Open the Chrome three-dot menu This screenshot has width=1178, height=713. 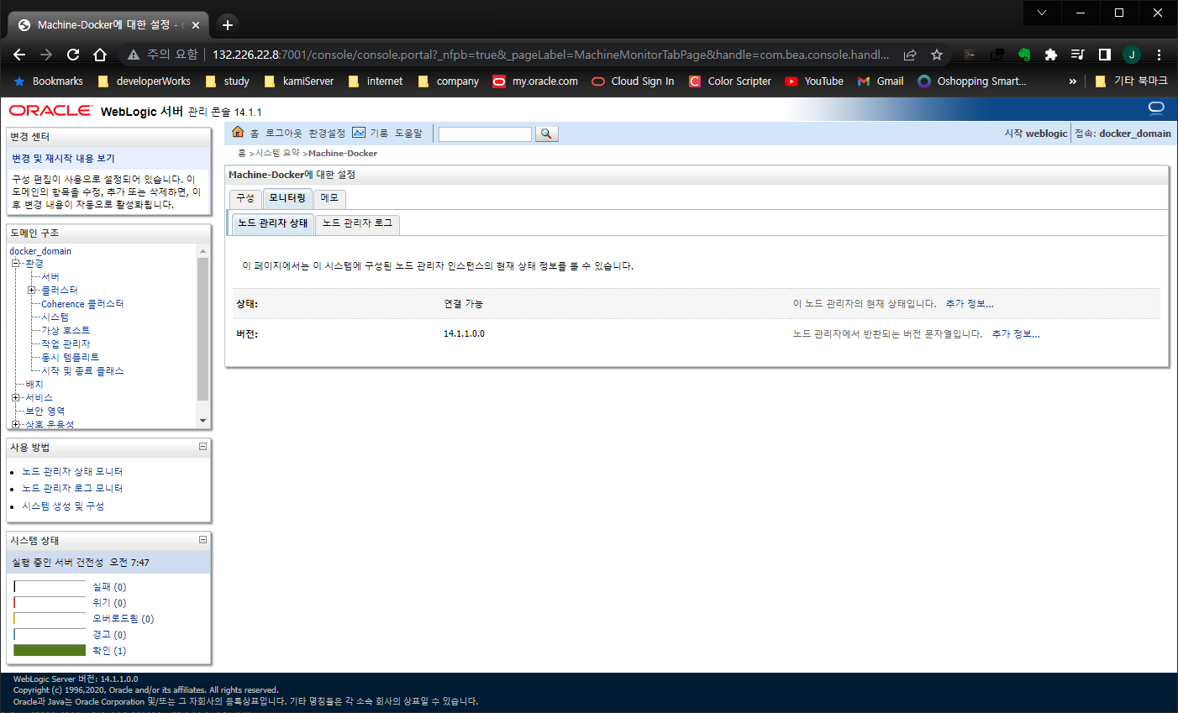[x=1159, y=55]
